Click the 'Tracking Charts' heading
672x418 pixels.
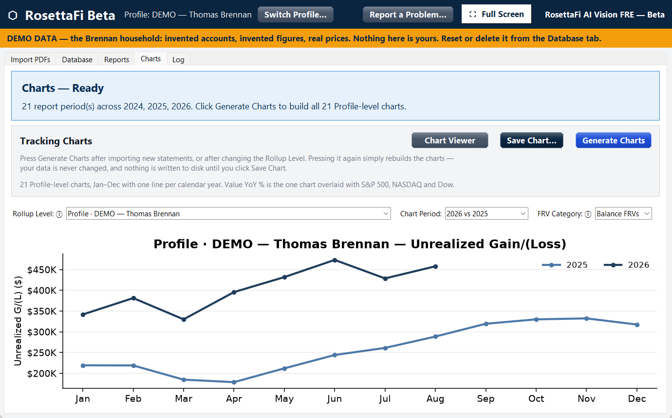[56, 141]
